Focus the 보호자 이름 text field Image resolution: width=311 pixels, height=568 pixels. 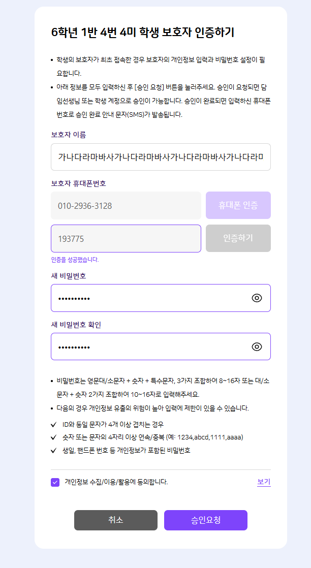161,157
